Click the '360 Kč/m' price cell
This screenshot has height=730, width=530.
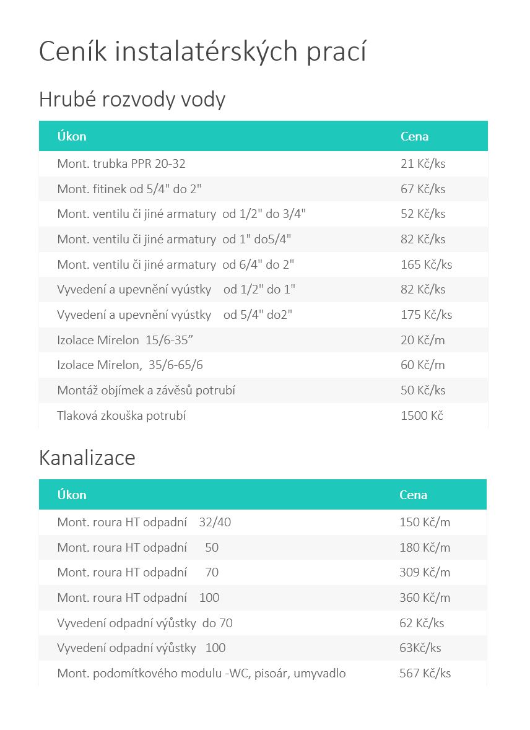click(x=425, y=597)
